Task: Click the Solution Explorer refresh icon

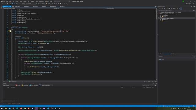Action: pos(171,9)
